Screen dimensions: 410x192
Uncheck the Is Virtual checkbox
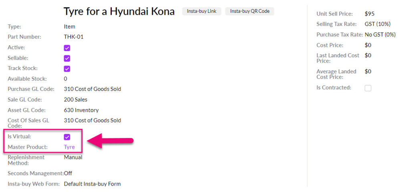point(67,137)
